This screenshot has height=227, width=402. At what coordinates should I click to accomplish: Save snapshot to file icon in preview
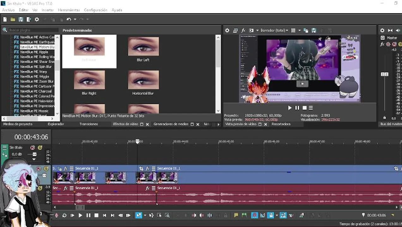tap(314, 31)
